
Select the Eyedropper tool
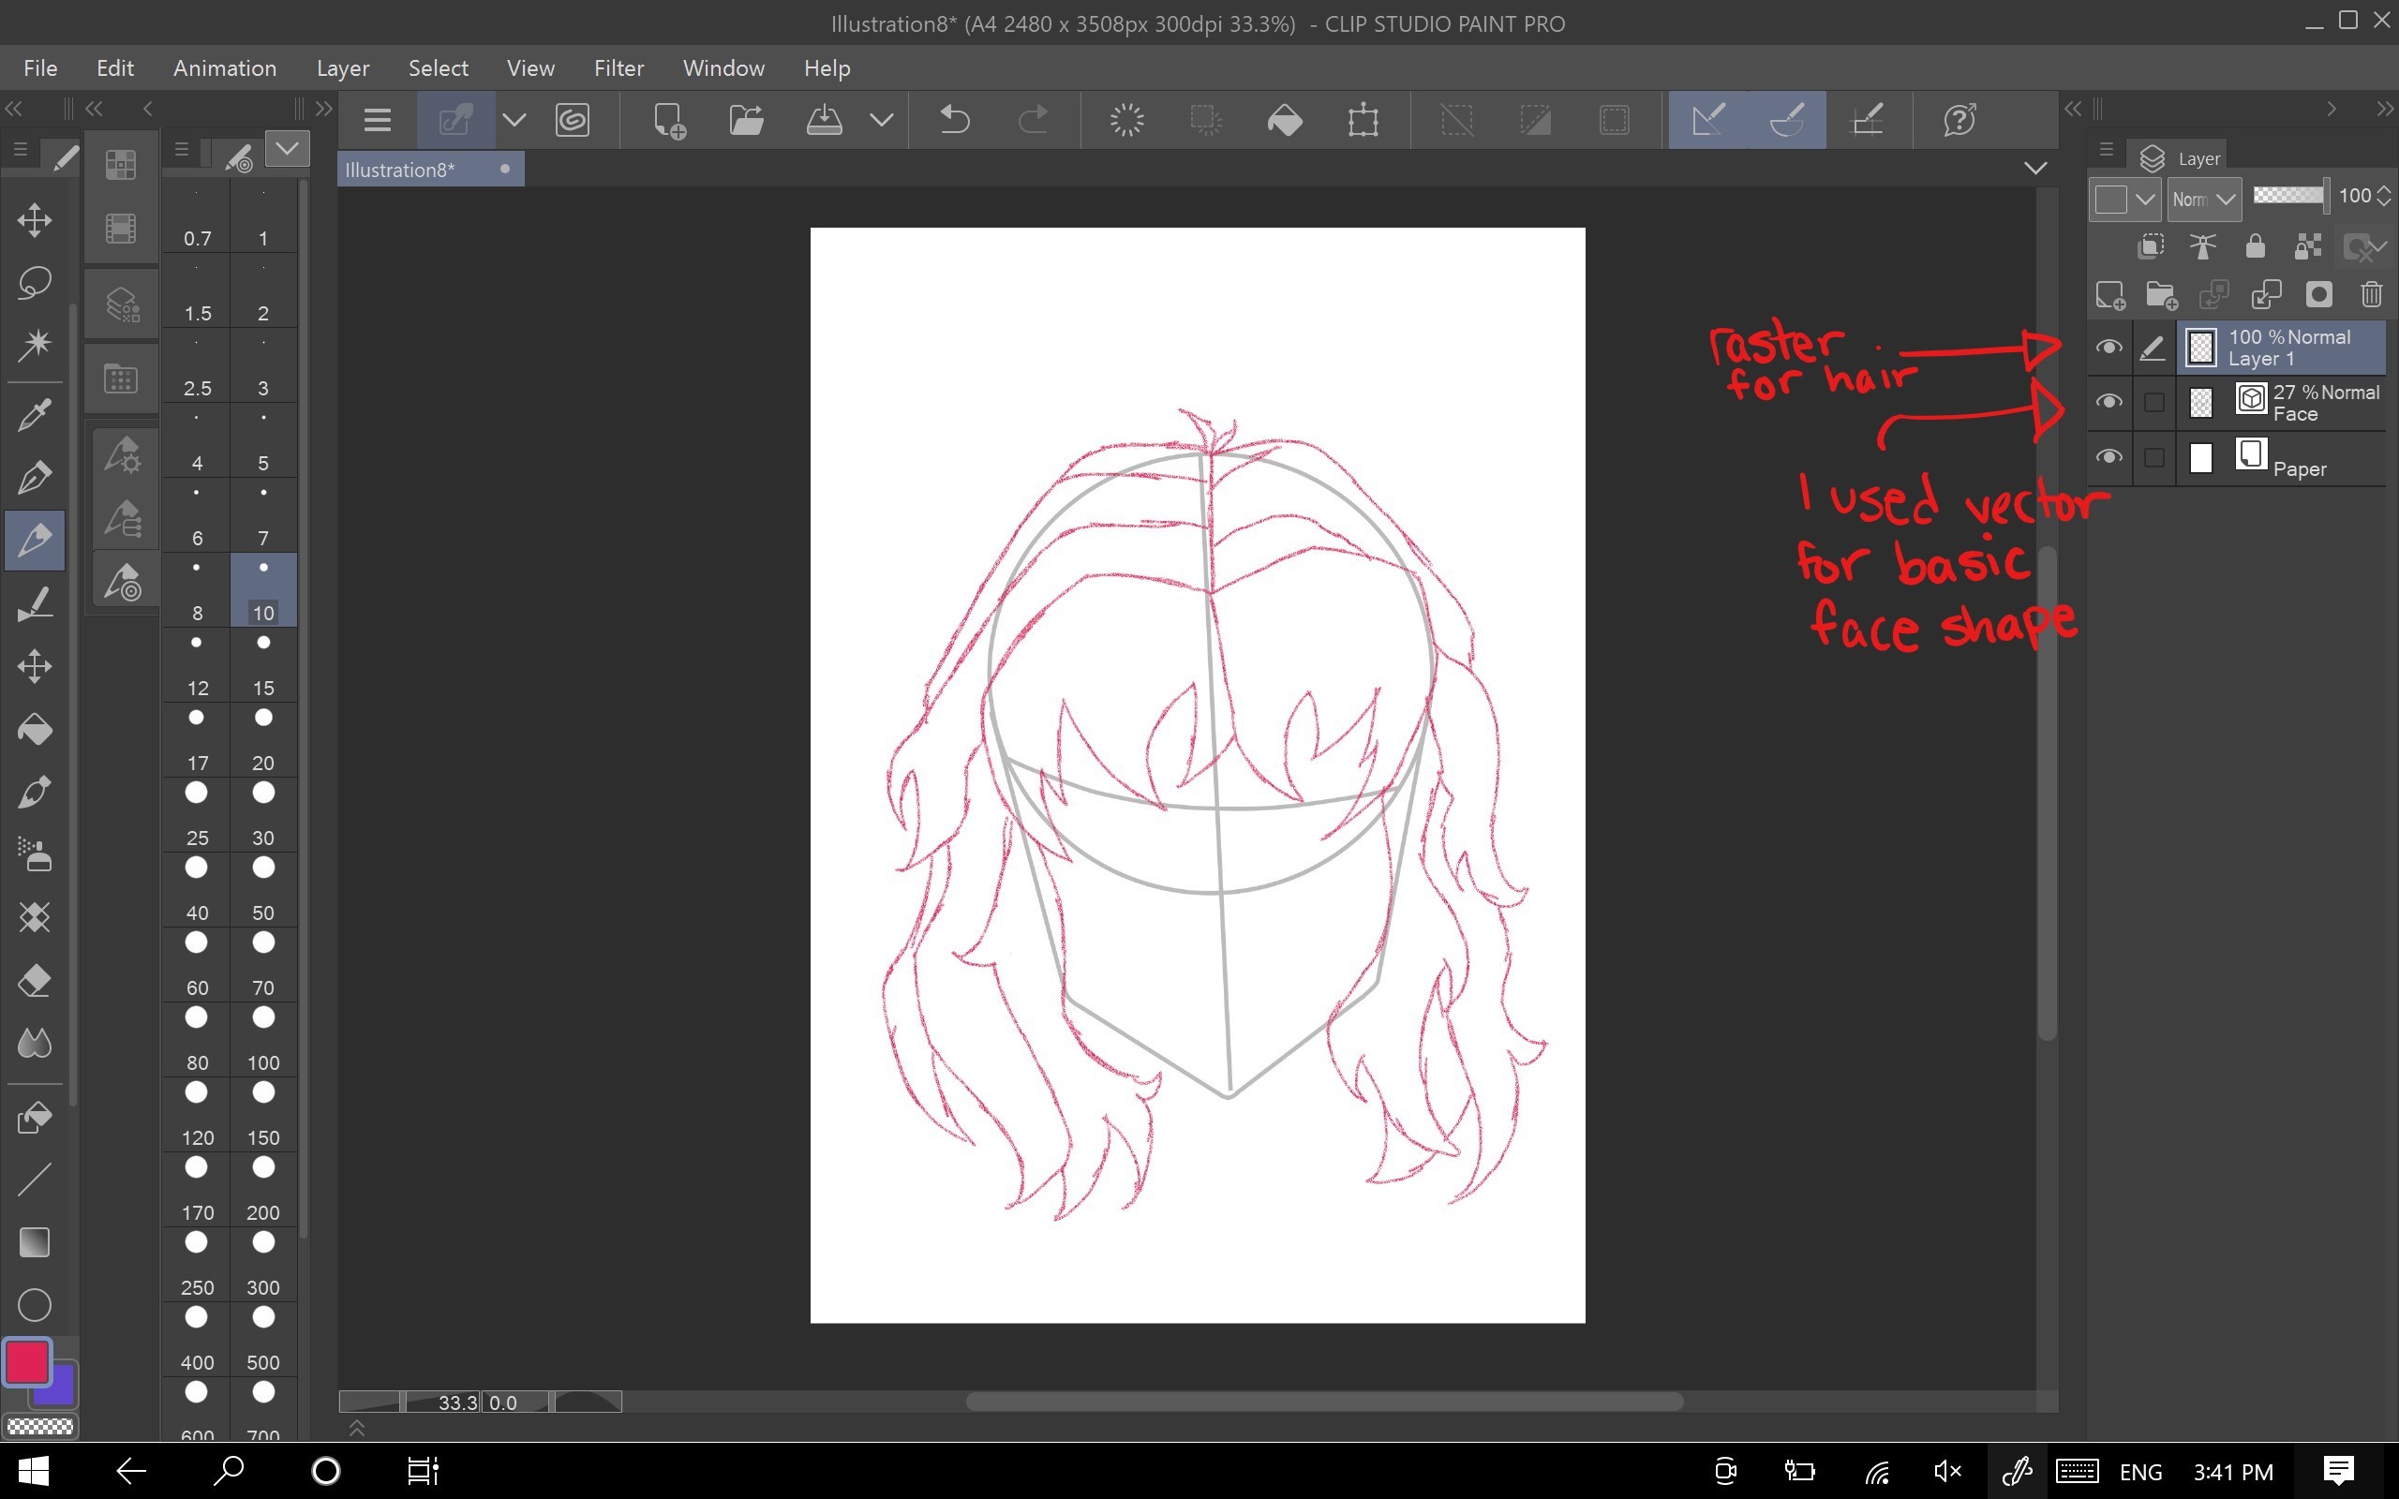35,414
